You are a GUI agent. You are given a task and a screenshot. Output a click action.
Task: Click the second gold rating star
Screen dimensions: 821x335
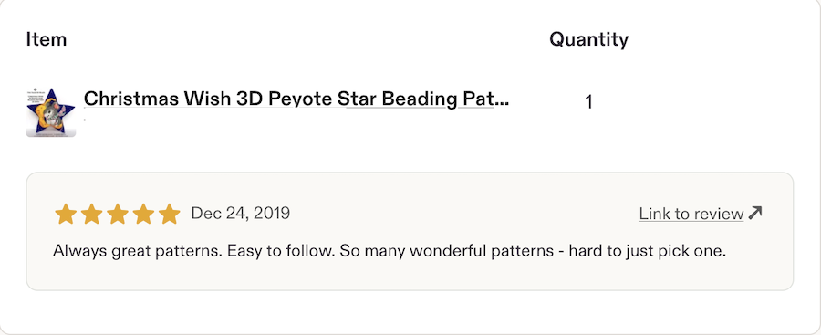(x=91, y=214)
